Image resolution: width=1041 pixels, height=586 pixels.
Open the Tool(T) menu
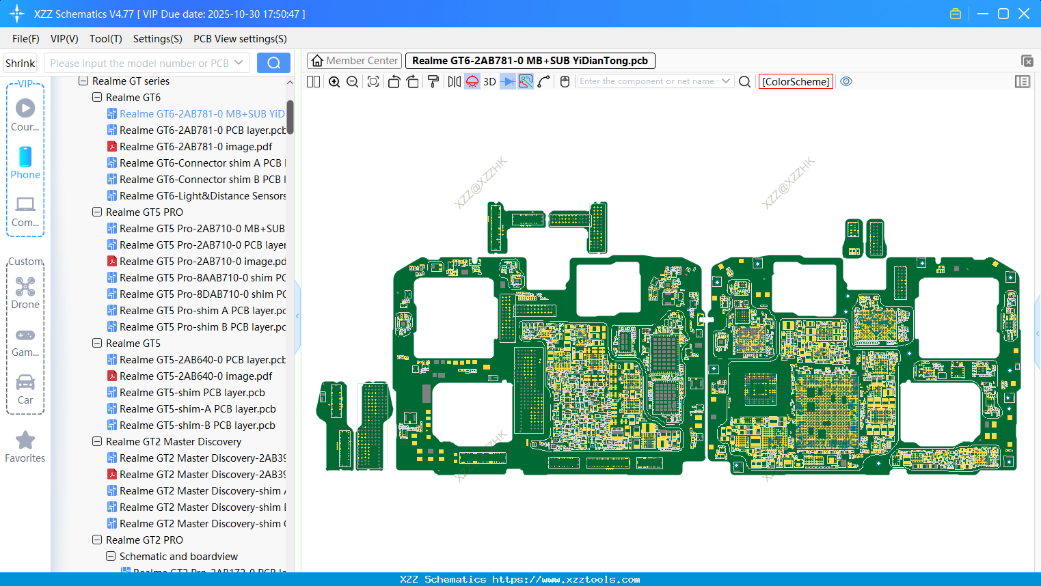(105, 39)
